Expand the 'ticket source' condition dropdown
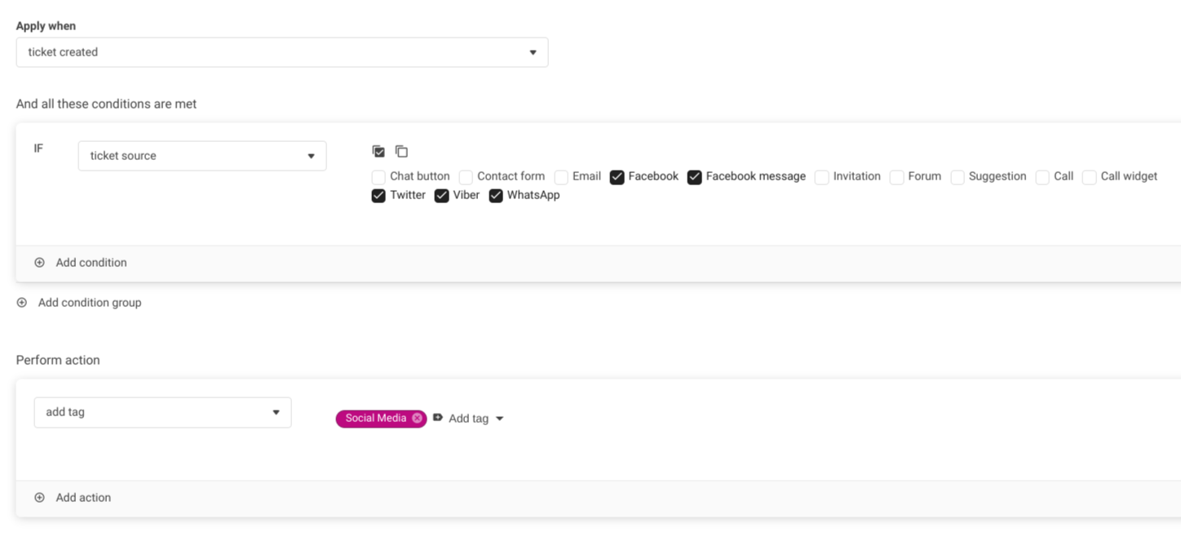 tap(202, 156)
